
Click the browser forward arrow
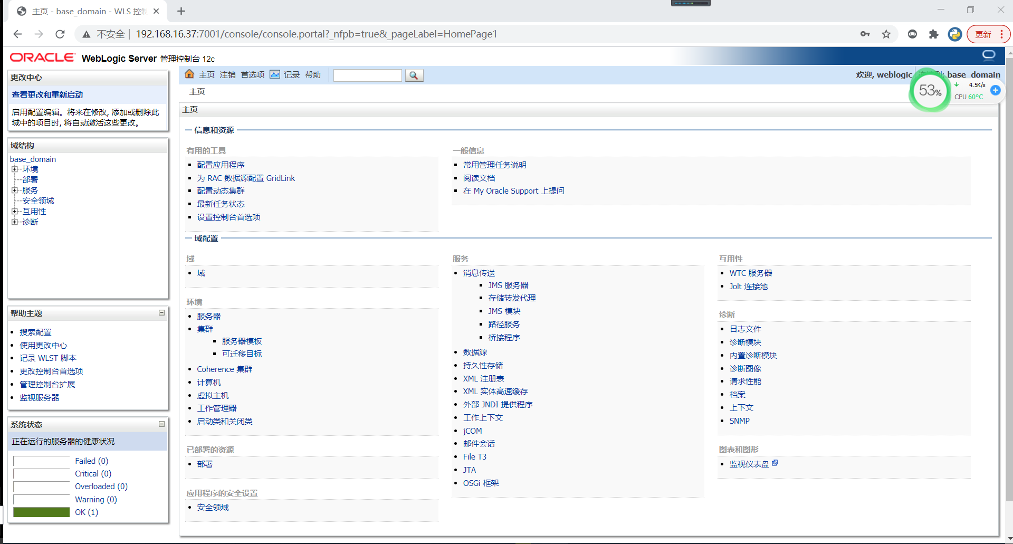[39, 34]
